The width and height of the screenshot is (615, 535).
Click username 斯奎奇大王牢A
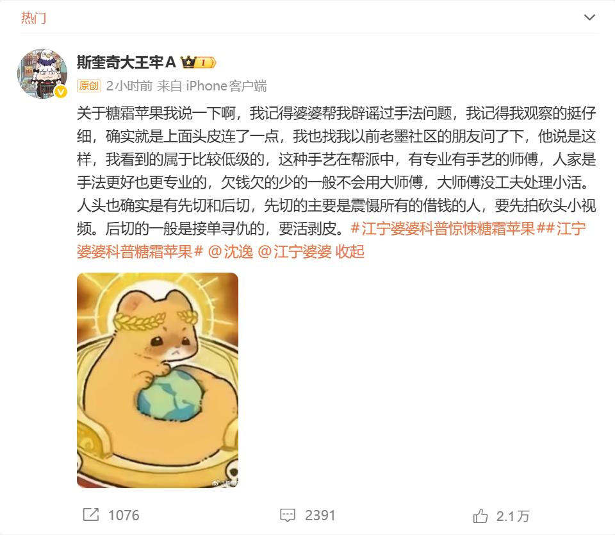[126, 62]
